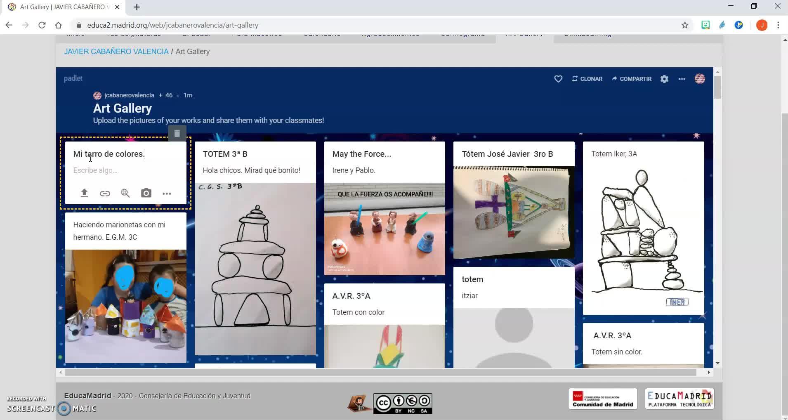Screen dimensions: 788x420
Task: Open Chrome's three-dot browser menu
Action: click(x=778, y=25)
